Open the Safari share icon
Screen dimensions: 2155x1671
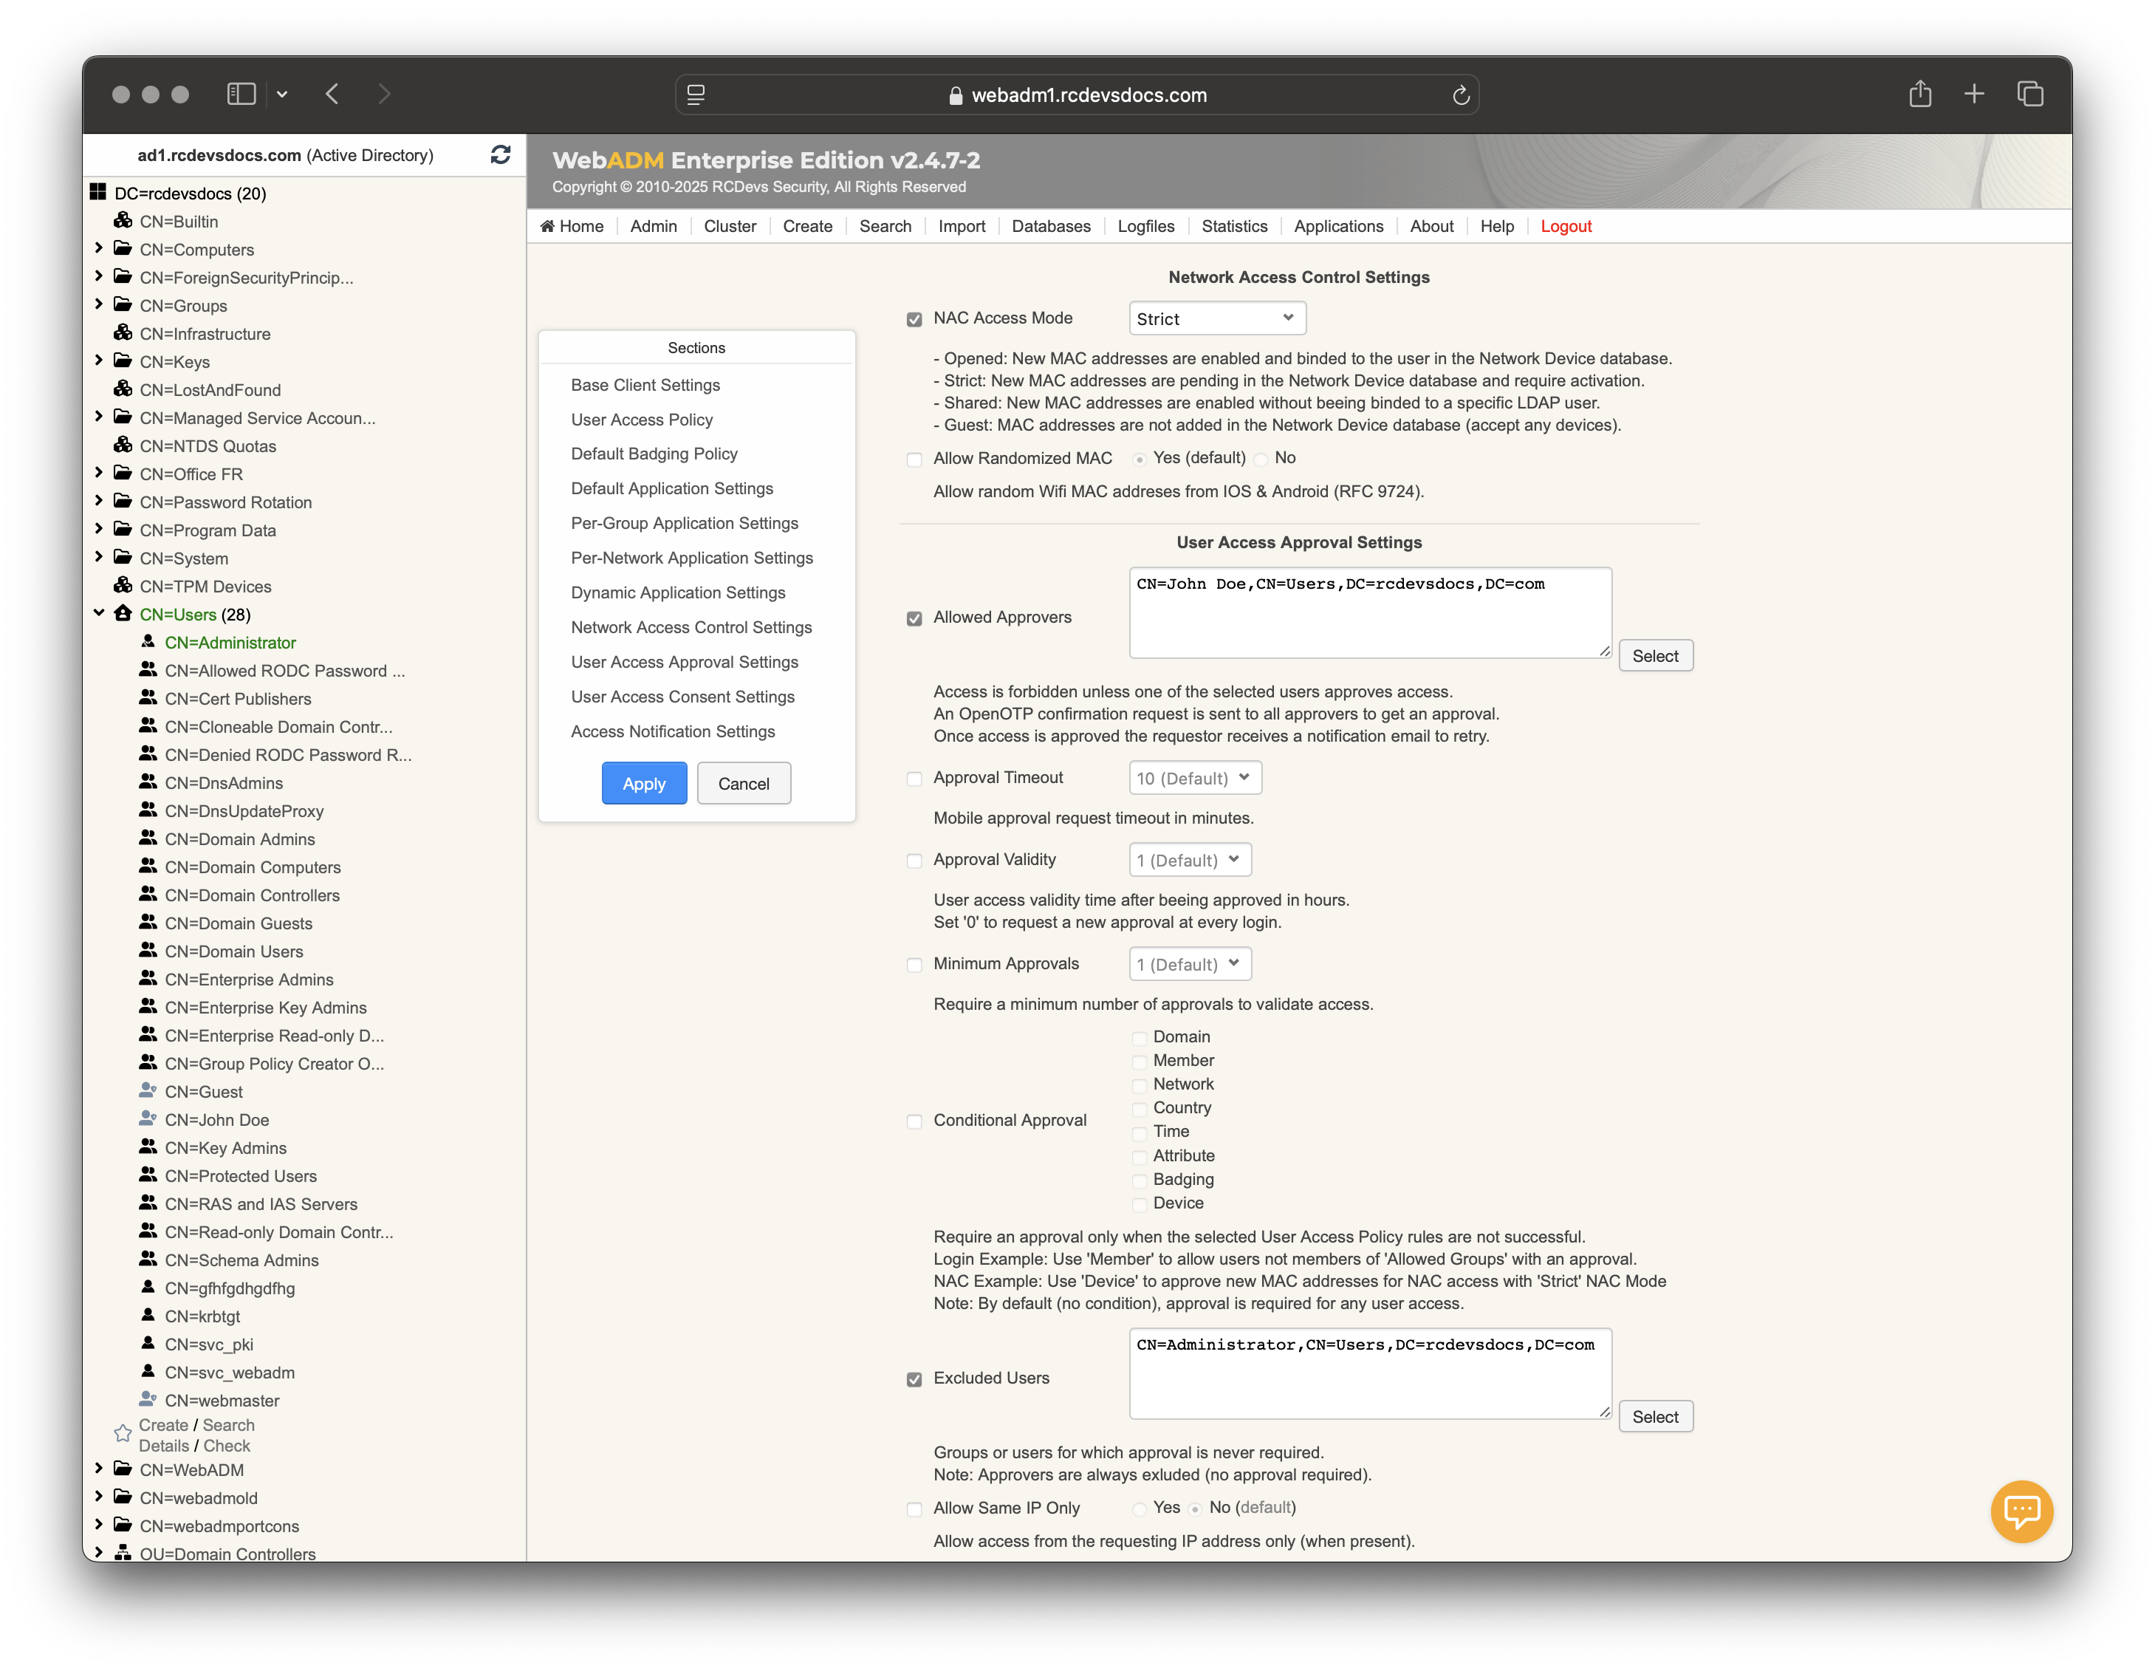click(x=1919, y=94)
